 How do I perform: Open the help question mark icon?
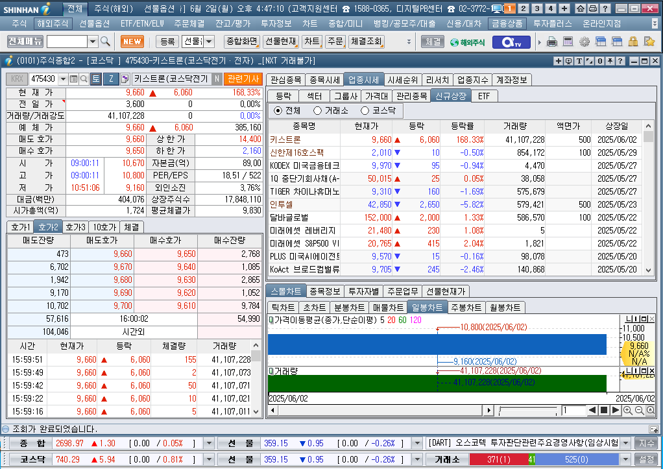click(x=605, y=8)
